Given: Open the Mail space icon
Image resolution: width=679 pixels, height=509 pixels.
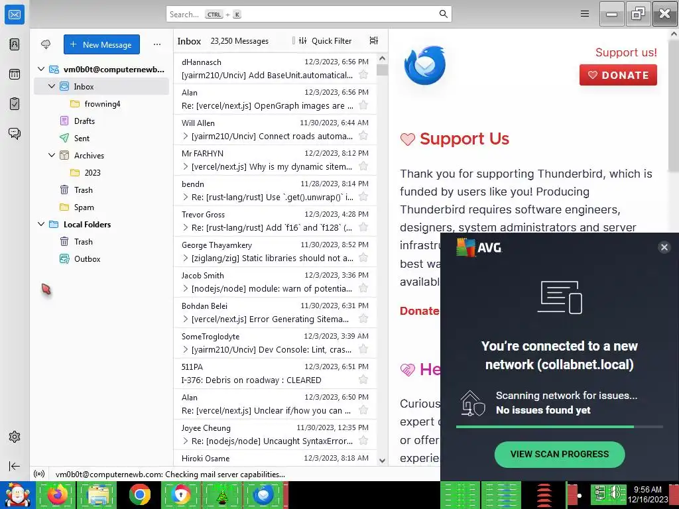Looking at the screenshot, I should (x=15, y=15).
